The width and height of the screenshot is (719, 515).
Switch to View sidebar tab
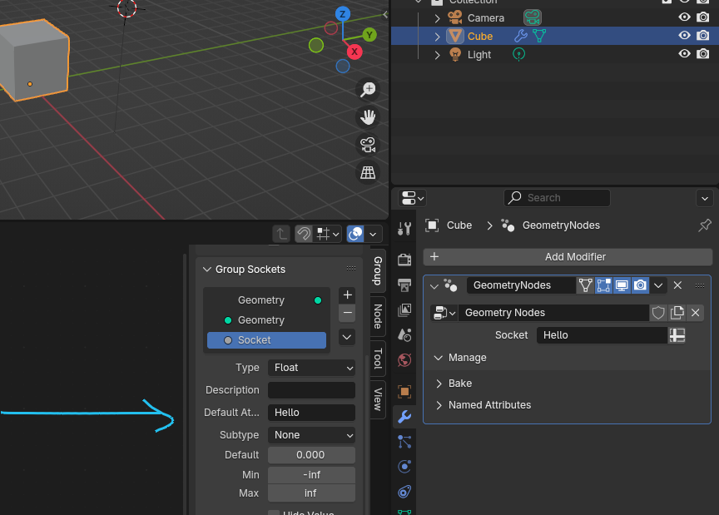point(377,399)
